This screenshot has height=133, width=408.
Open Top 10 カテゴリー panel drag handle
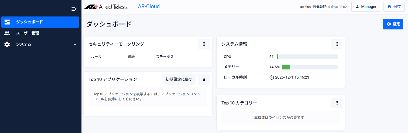[337, 103]
